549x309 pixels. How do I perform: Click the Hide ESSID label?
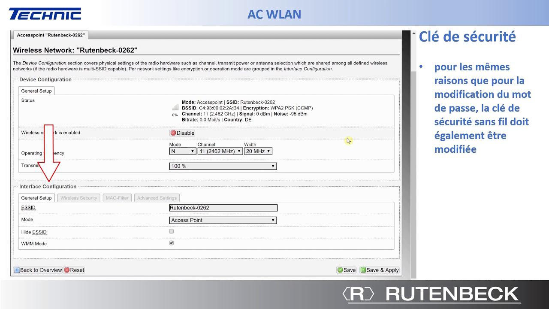tap(34, 232)
